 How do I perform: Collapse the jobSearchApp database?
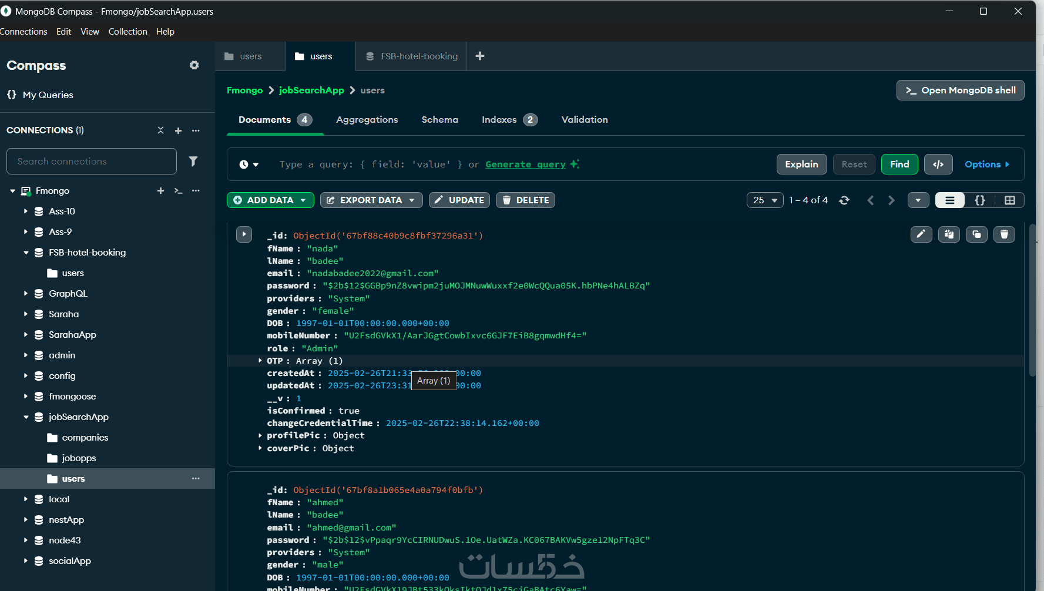[x=25, y=417]
